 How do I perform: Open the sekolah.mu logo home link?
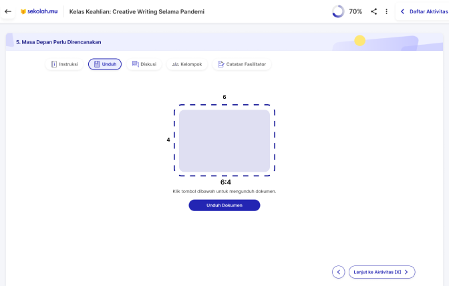(x=39, y=11)
